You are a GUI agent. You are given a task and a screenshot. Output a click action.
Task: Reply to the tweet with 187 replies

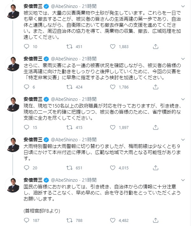click(27, 220)
